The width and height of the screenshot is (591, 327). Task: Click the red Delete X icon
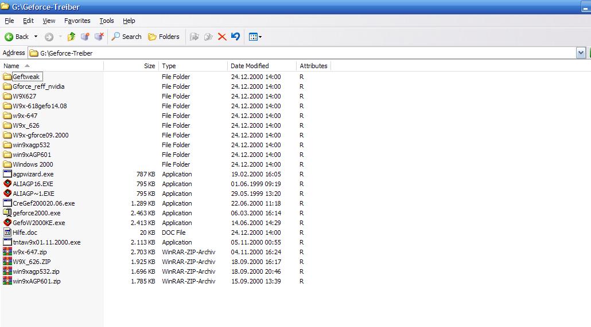[222, 37]
